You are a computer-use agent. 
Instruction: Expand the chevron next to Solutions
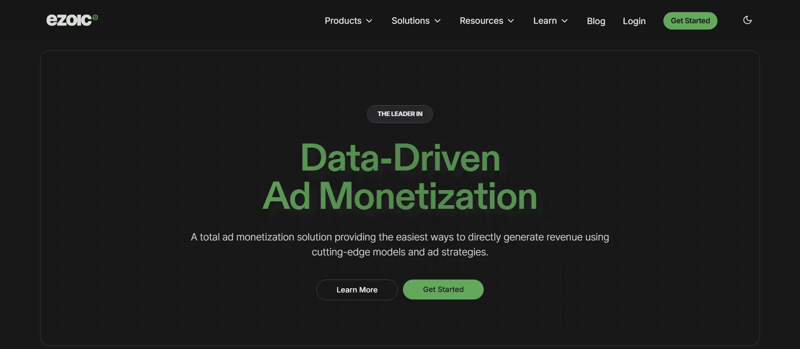tap(437, 21)
